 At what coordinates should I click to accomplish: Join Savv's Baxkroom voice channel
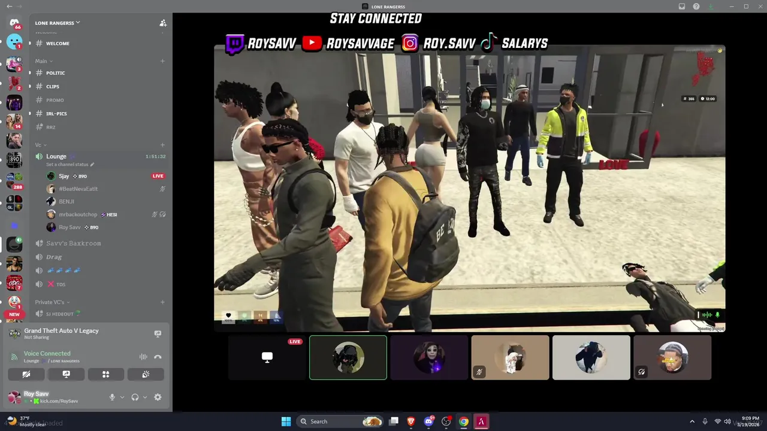click(x=101, y=243)
